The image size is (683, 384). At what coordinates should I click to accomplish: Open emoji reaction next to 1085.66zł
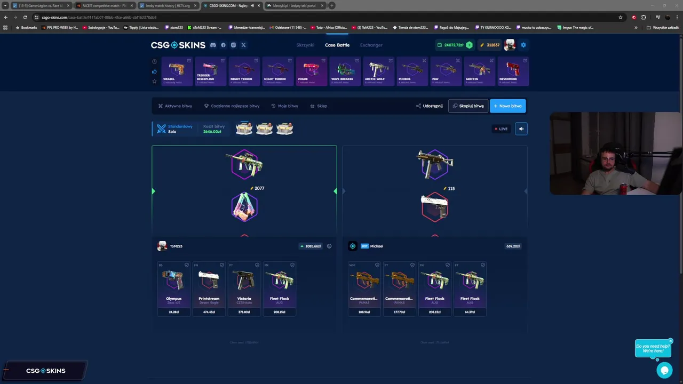[329, 246]
